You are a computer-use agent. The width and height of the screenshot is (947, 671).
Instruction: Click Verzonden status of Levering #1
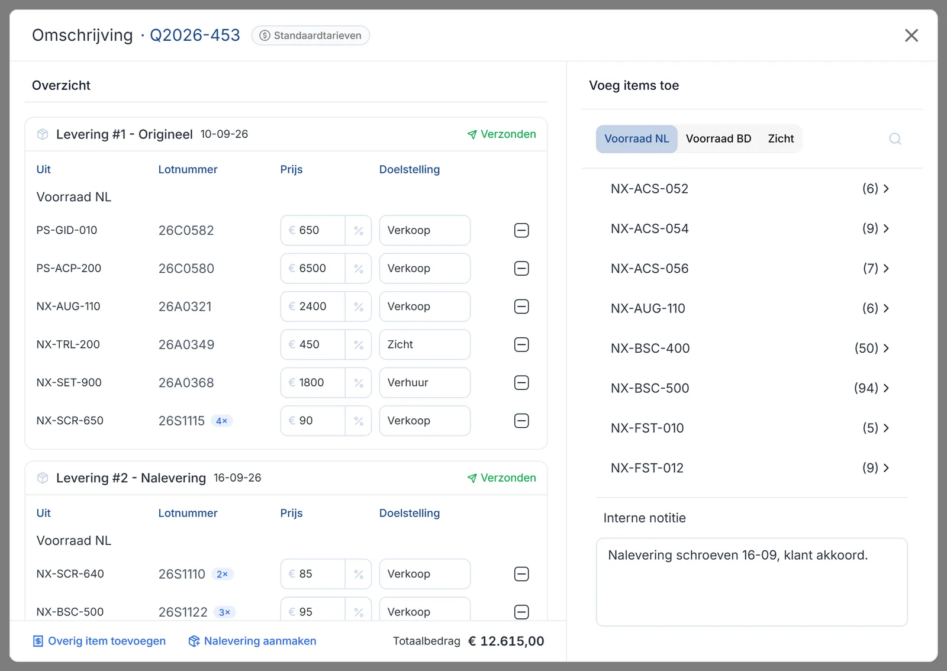tap(501, 134)
